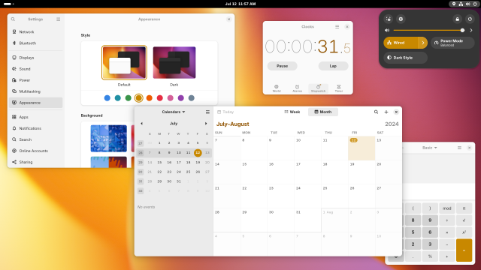Select the blue geometric background wallpaper
This screenshot has width=481, height=270.
click(x=108, y=138)
